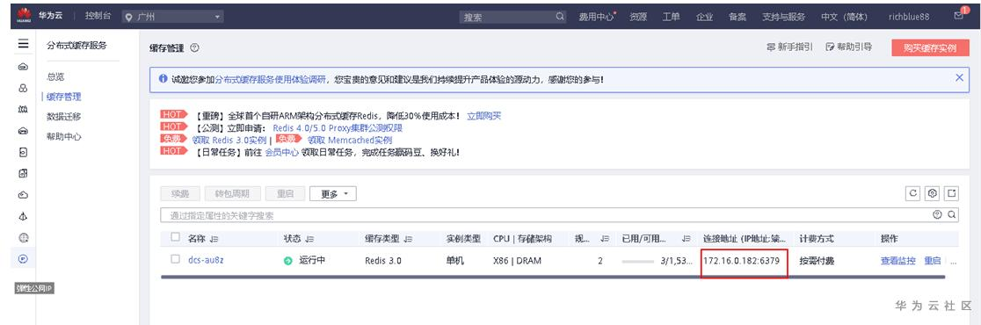The height and width of the screenshot is (325, 981).
Task: Click the 转包周期 button
Action: [x=232, y=194]
